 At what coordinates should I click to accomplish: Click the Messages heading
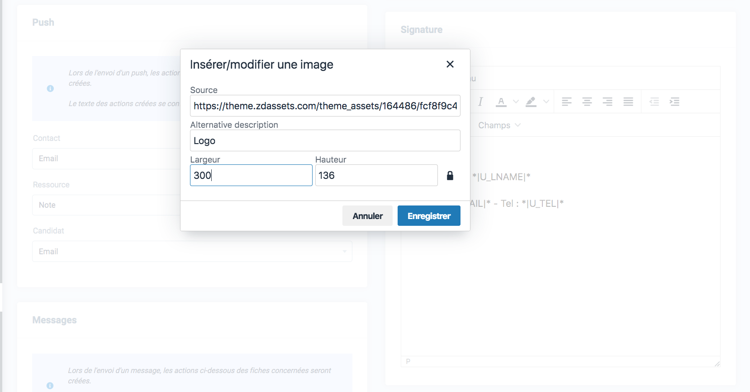point(55,320)
